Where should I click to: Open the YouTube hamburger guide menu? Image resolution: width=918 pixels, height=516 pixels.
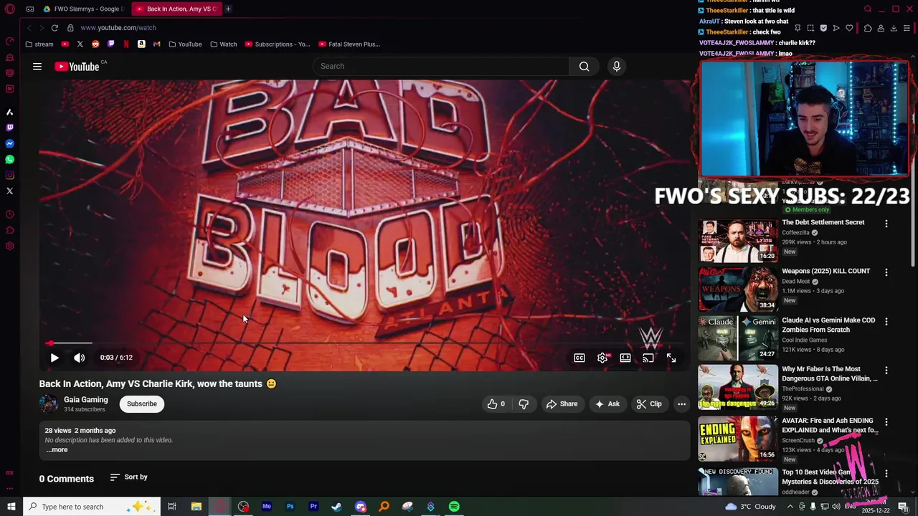click(x=37, y=67)
